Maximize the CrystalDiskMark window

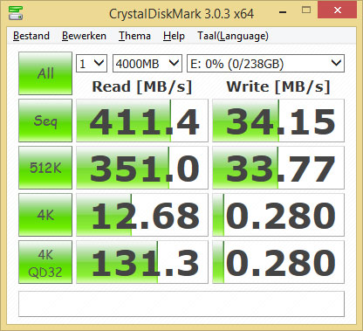point(306,10)
